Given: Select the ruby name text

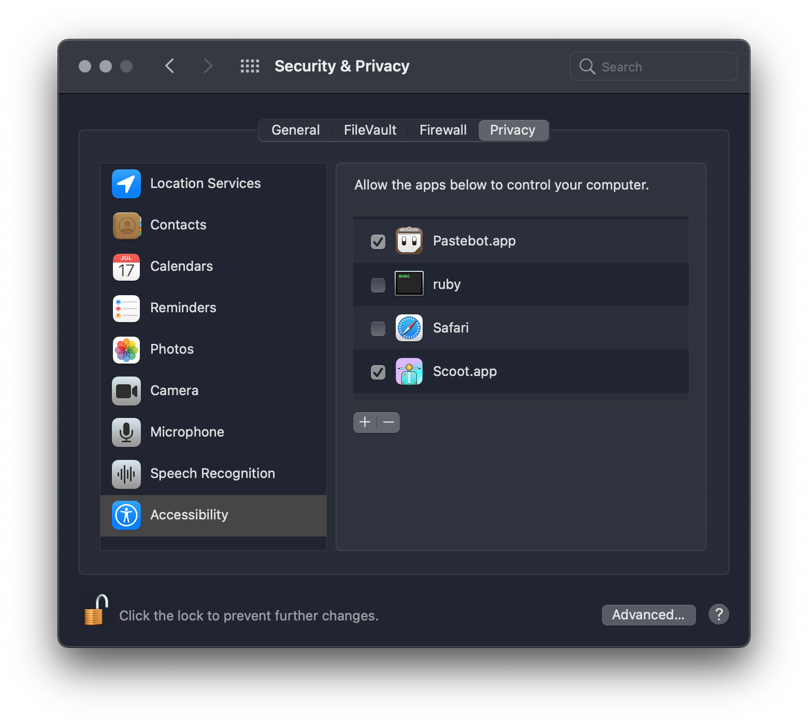Looking at the screenshot, I should (x=446, y=284).
